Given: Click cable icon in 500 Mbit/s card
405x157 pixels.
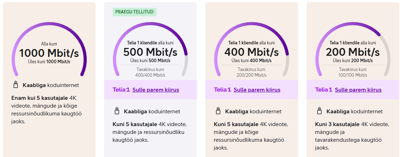Looking at the screenshot, I should 117,111.
